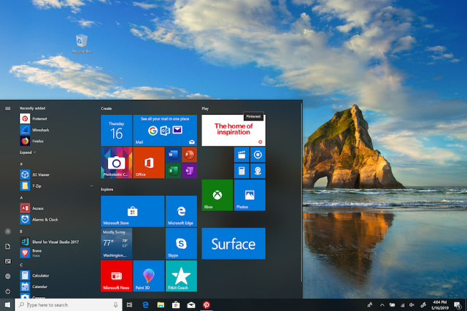Open the Office tile
467x311 pixels.
click(x=149, y=163)
